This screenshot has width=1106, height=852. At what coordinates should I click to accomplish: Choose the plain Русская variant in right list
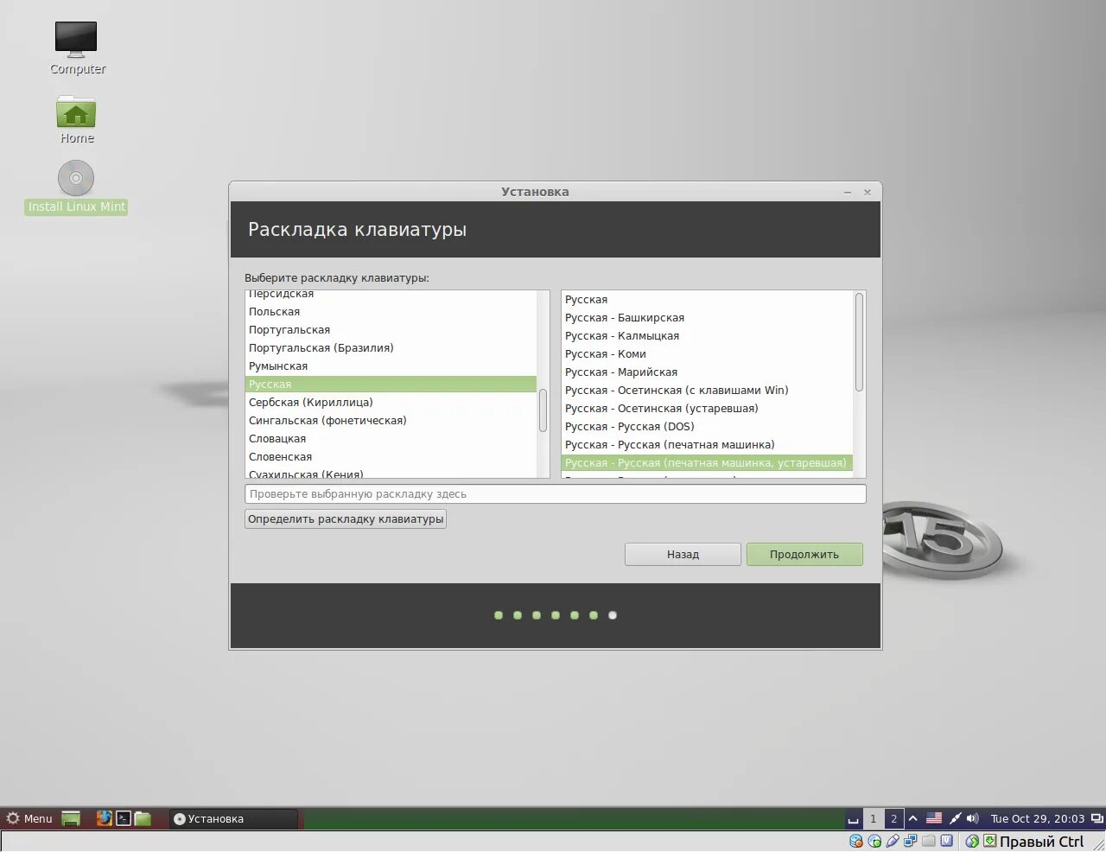click(707, 300)
